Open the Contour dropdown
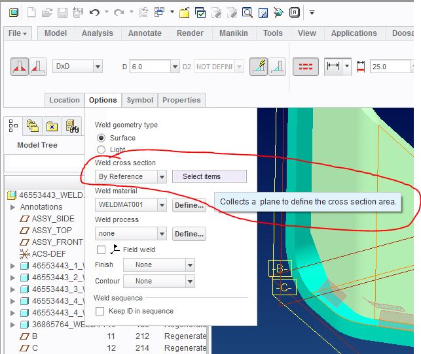Viewport: 421px width, 354px height. tap(190, 282)
